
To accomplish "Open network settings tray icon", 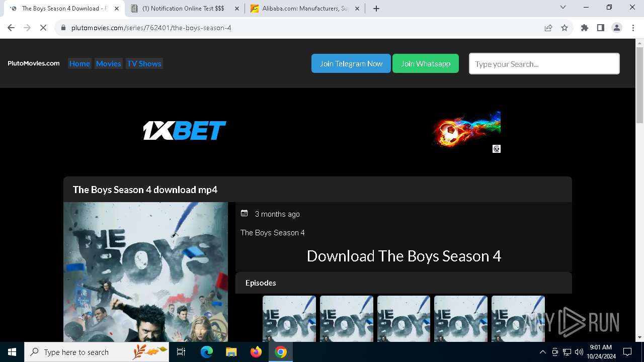I will [567, 352].
